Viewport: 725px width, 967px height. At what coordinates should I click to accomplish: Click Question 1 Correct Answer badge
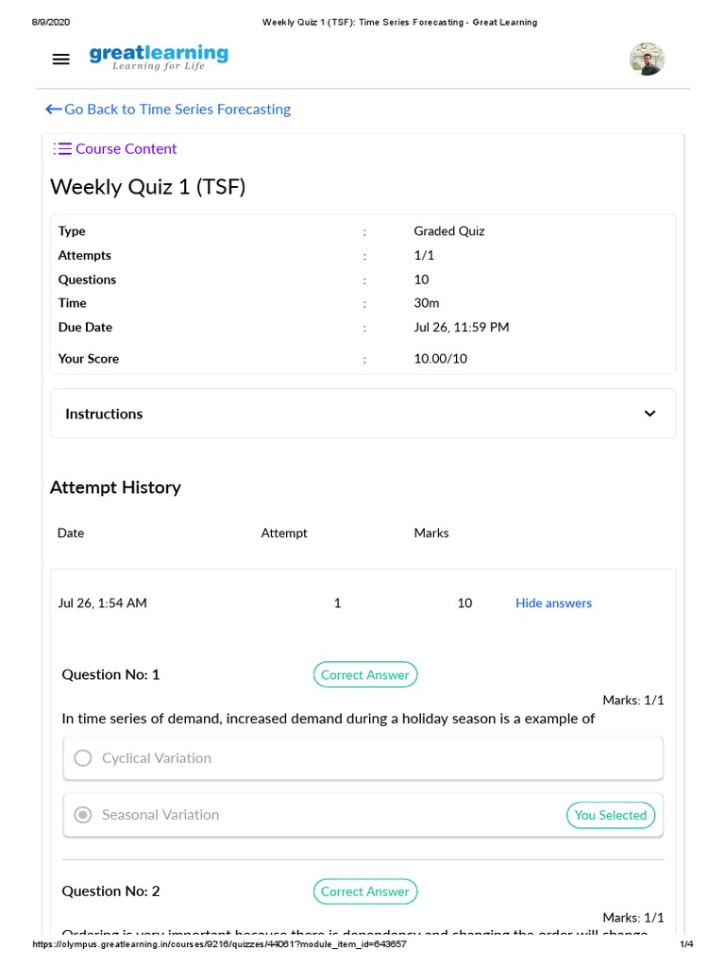365,675
